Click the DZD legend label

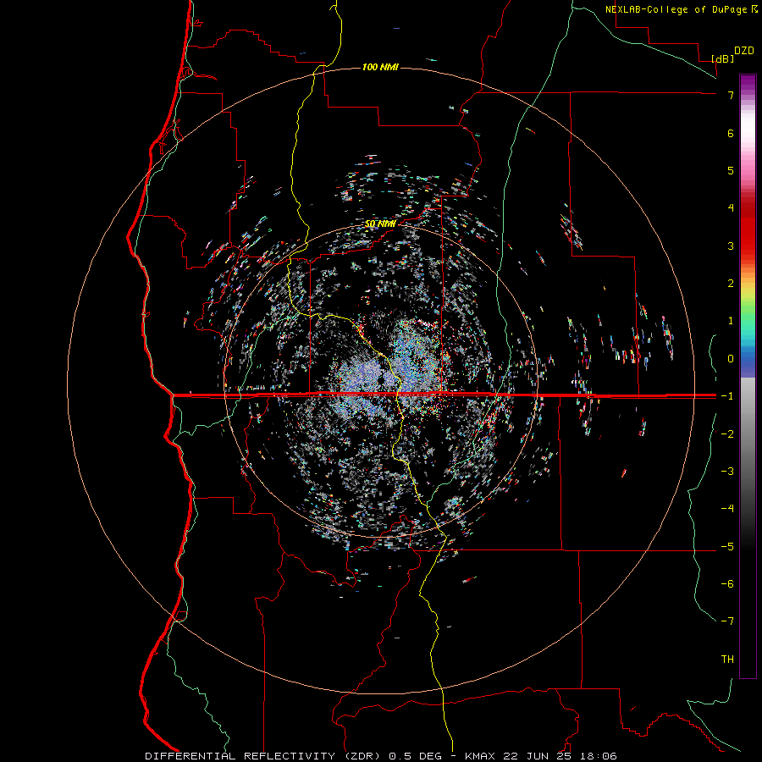point(744,51)
